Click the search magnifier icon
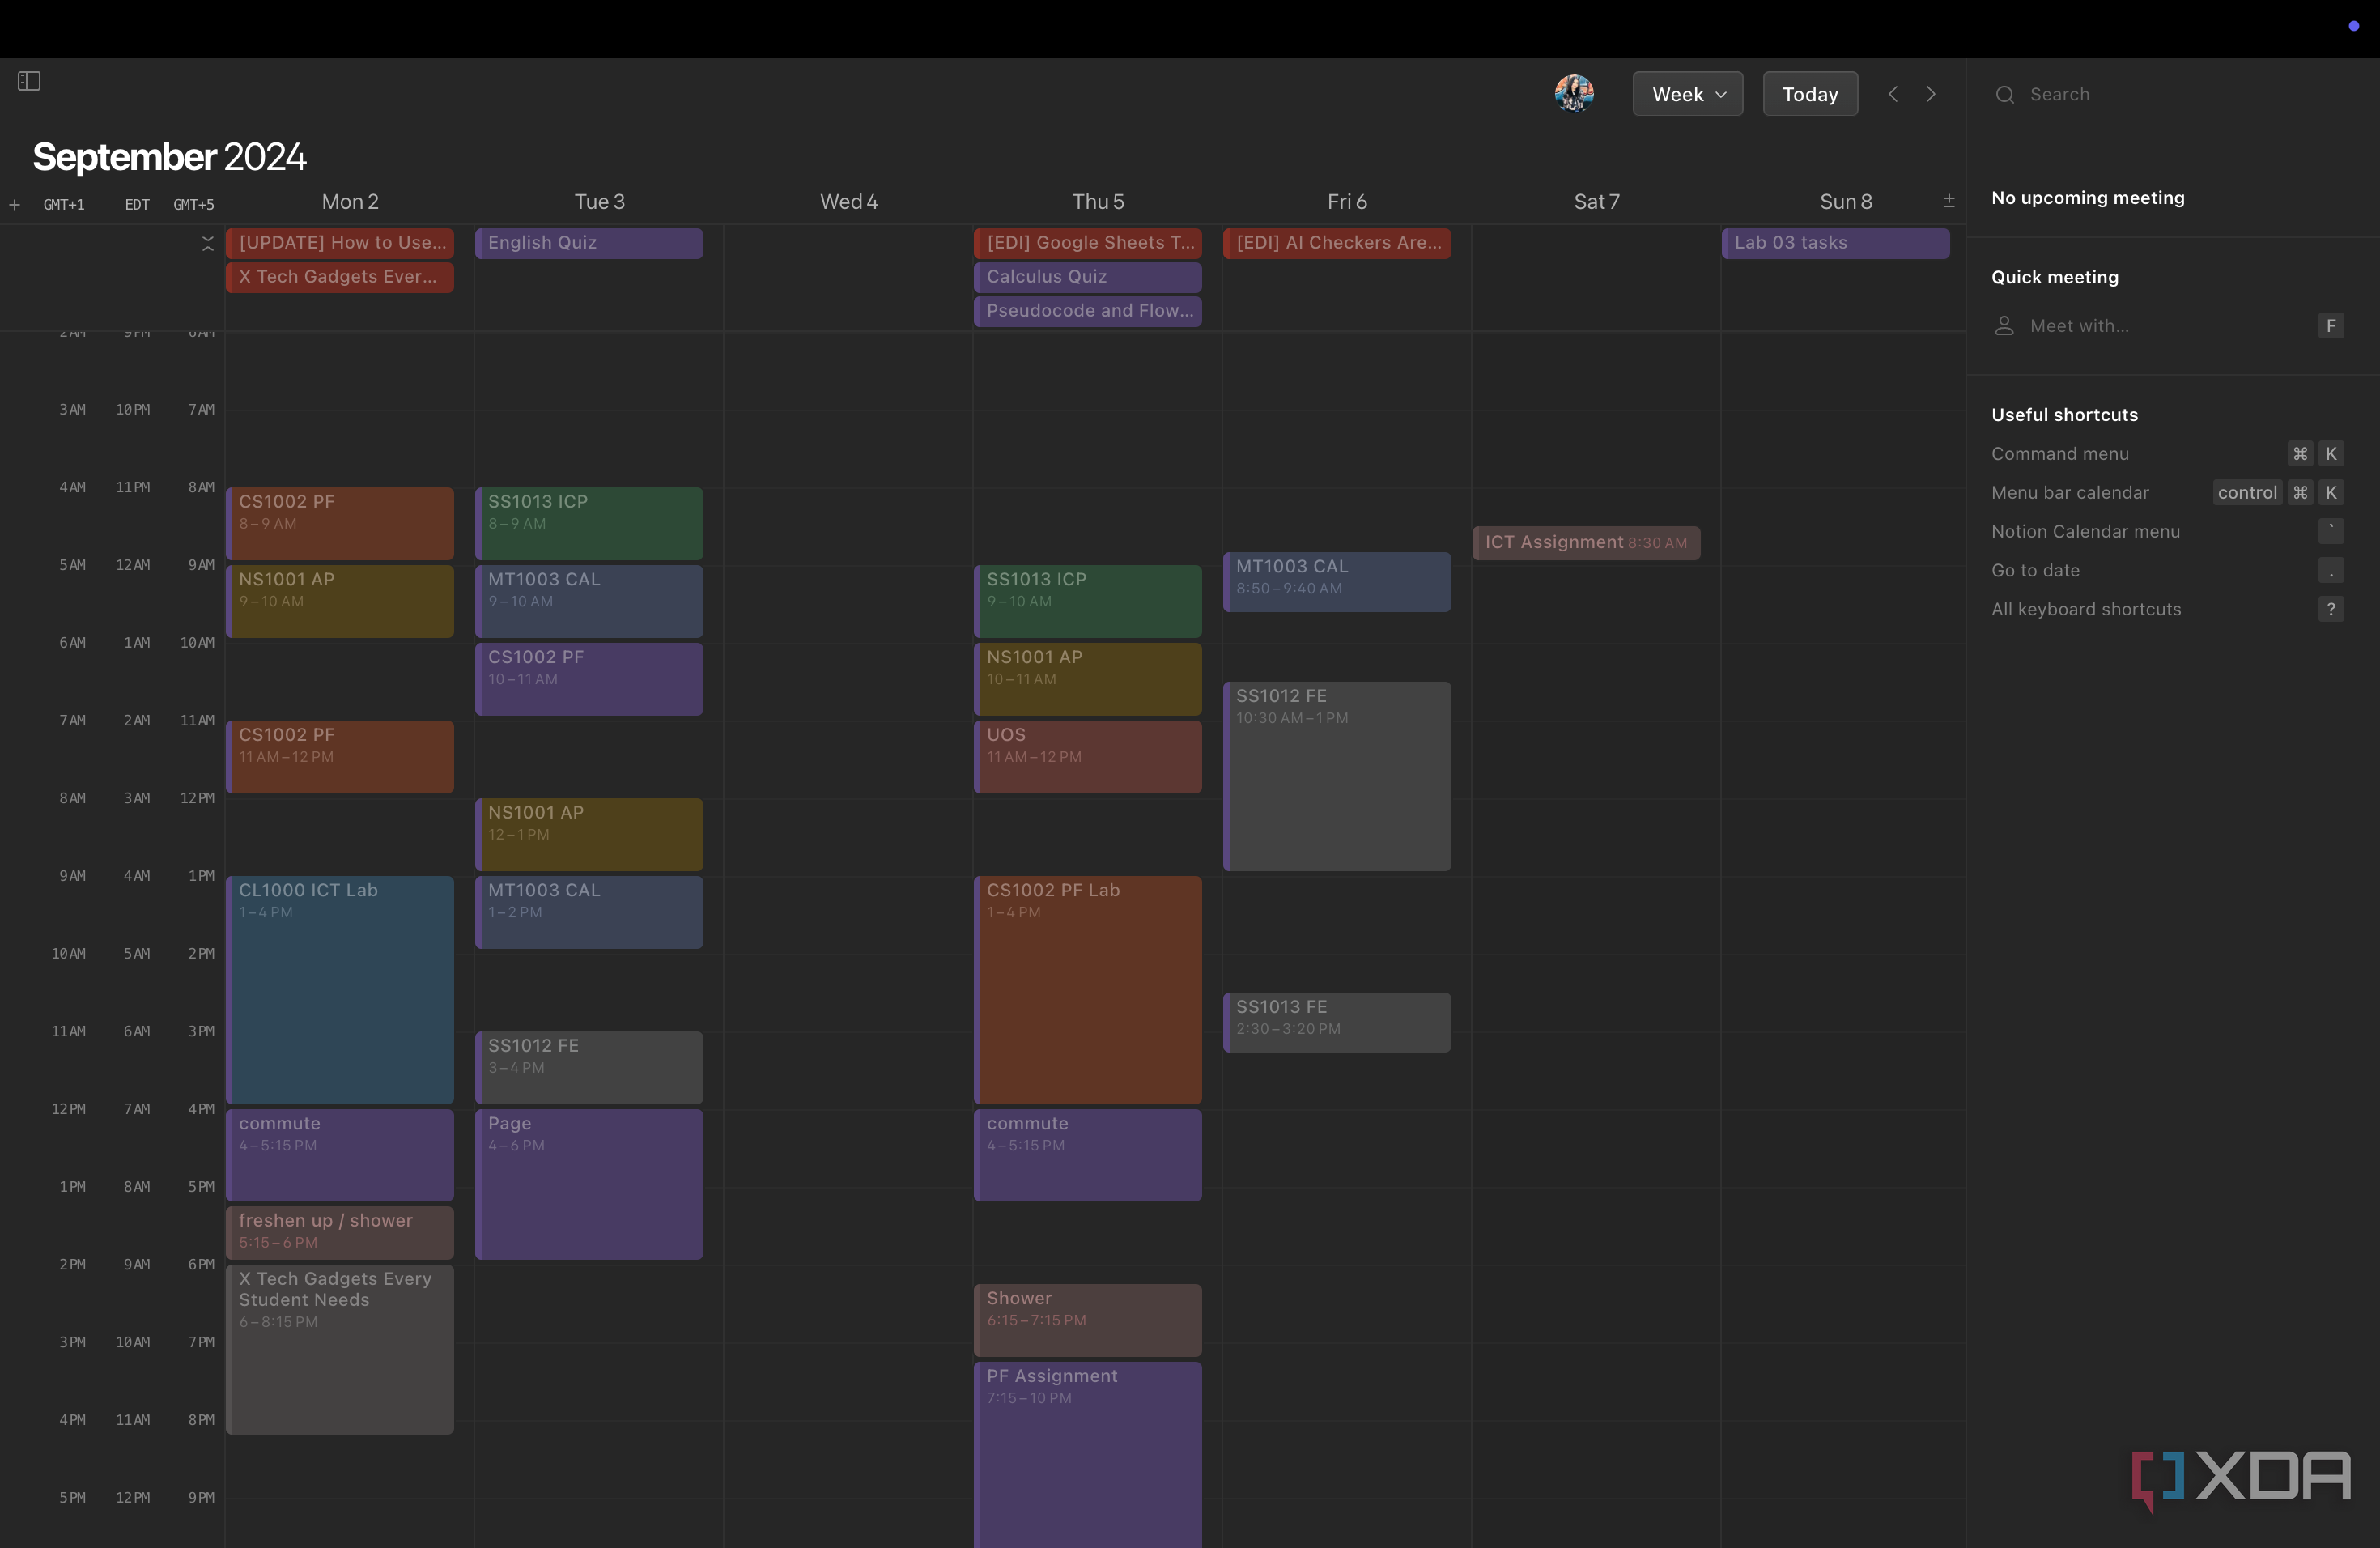The height and width of the screenshot is (1548, 2380). [2005, 95]
